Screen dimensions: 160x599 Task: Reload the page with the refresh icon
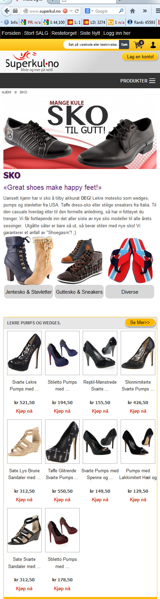(x=77, y=11)
